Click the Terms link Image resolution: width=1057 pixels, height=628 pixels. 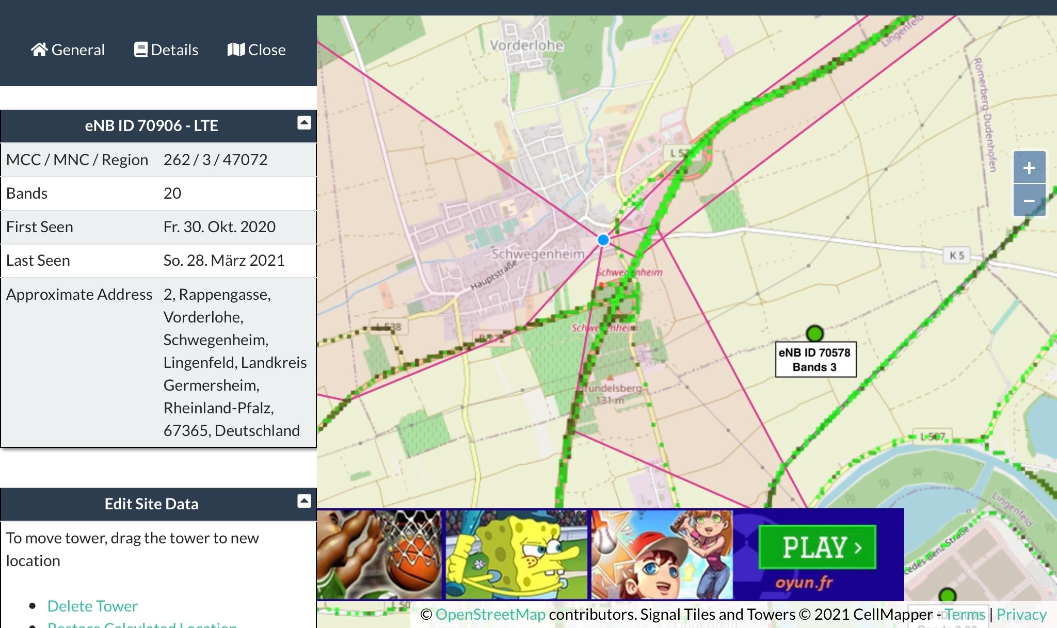click(x=964, y=614)
